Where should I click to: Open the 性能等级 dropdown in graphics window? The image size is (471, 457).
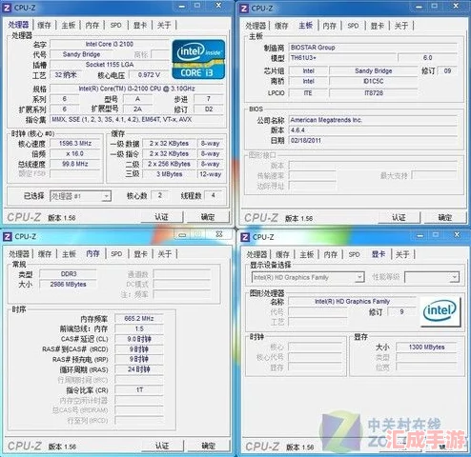(455, 277)
